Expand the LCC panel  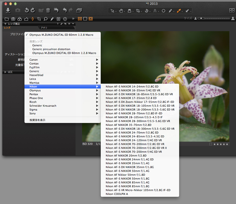click(x=6, y=72)
